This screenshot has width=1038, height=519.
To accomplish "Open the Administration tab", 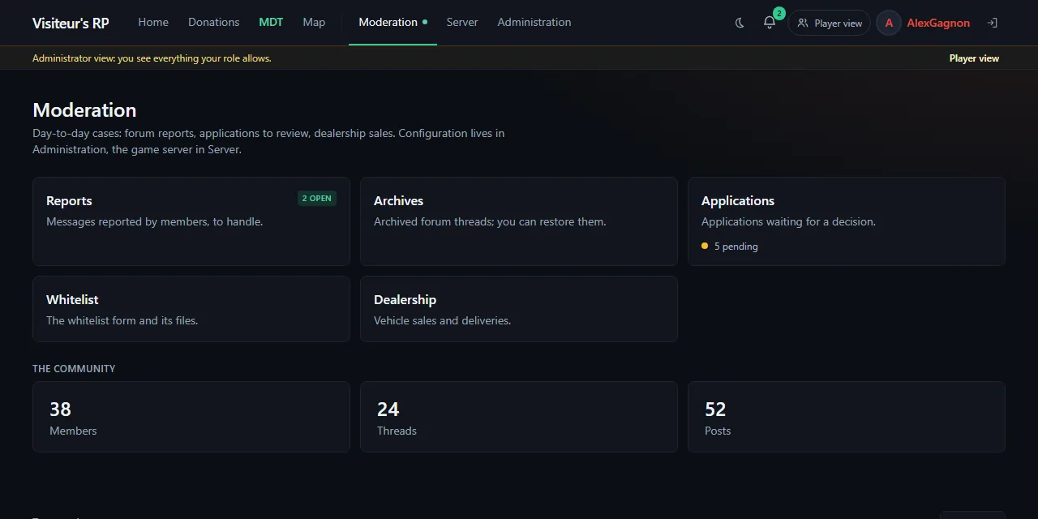I will click(534, 22).
